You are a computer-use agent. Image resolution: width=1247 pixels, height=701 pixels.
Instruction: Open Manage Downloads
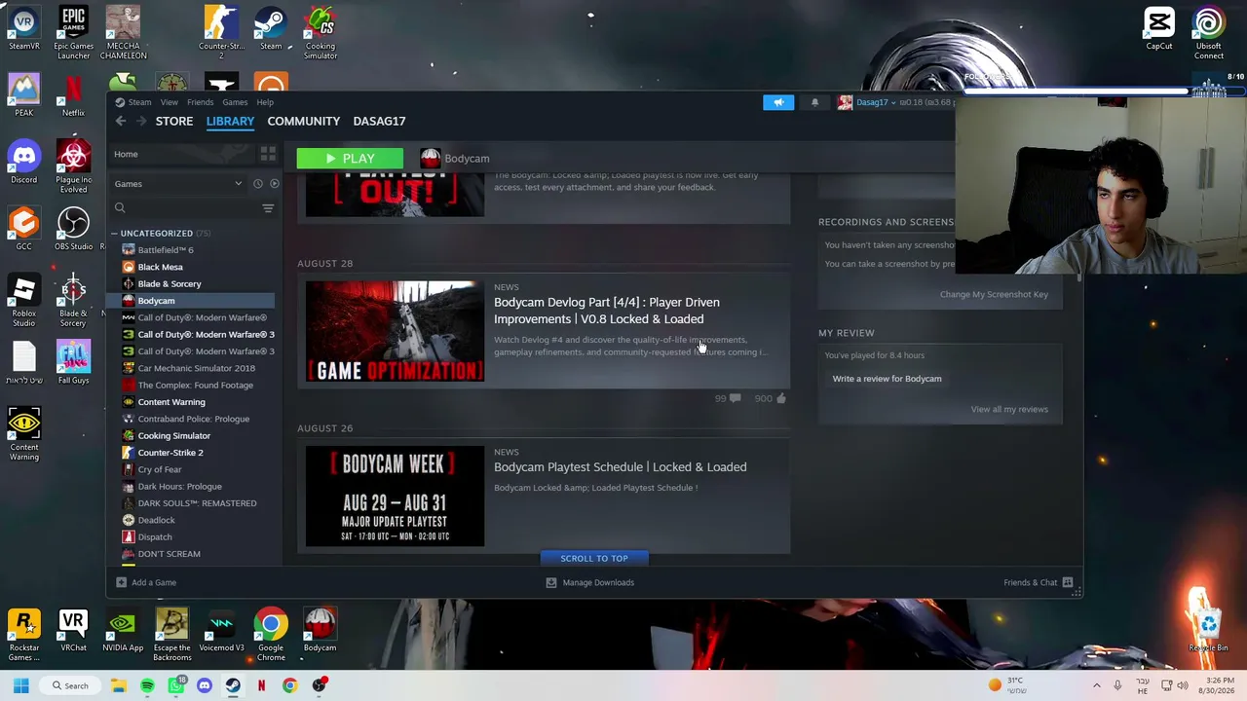tap(589, 582)
